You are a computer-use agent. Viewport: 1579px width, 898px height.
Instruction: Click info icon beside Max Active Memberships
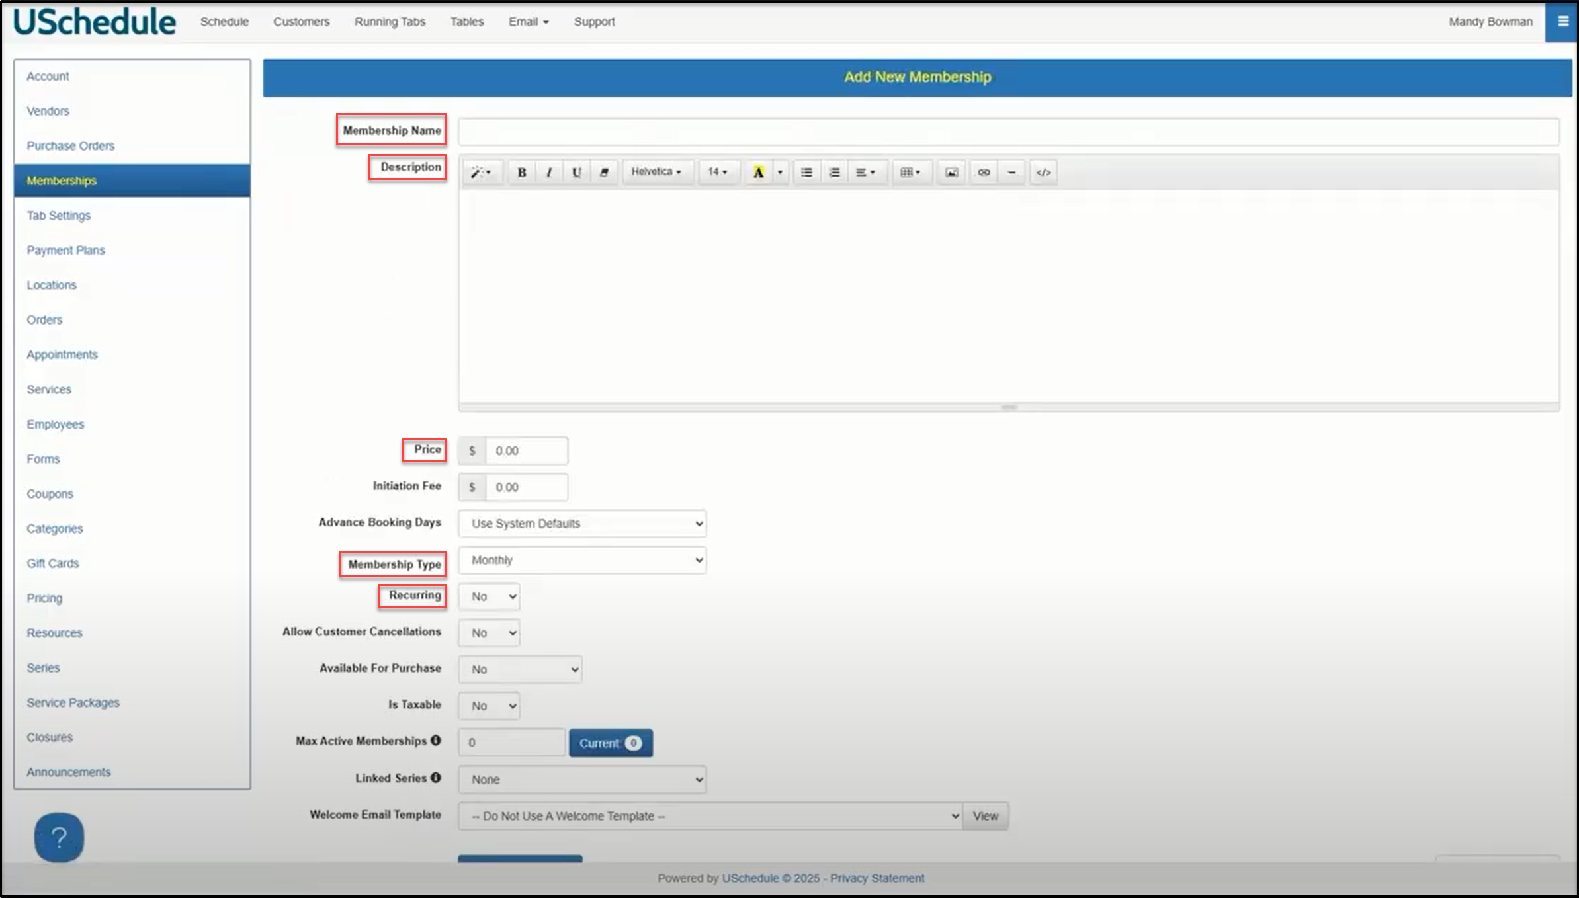[436, 741]
